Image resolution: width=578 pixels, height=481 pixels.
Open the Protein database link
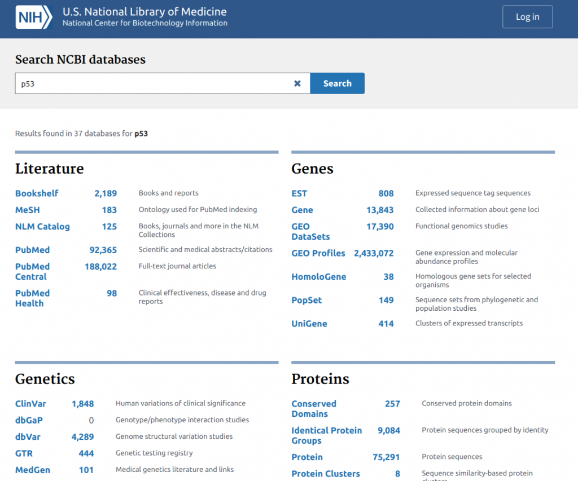coord(307,457)
